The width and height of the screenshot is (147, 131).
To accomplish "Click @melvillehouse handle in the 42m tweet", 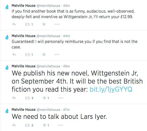I will pos(48,6).
